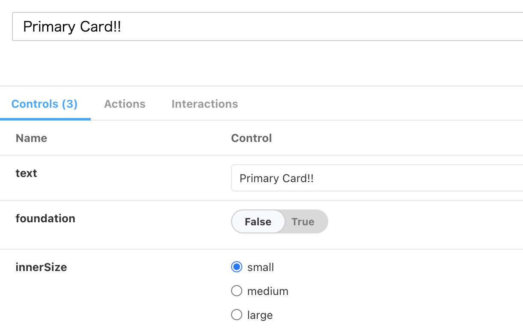This screenshot has width=523, height=336.
Task: Click the "large" option label text
Action: tap(260, 315)
